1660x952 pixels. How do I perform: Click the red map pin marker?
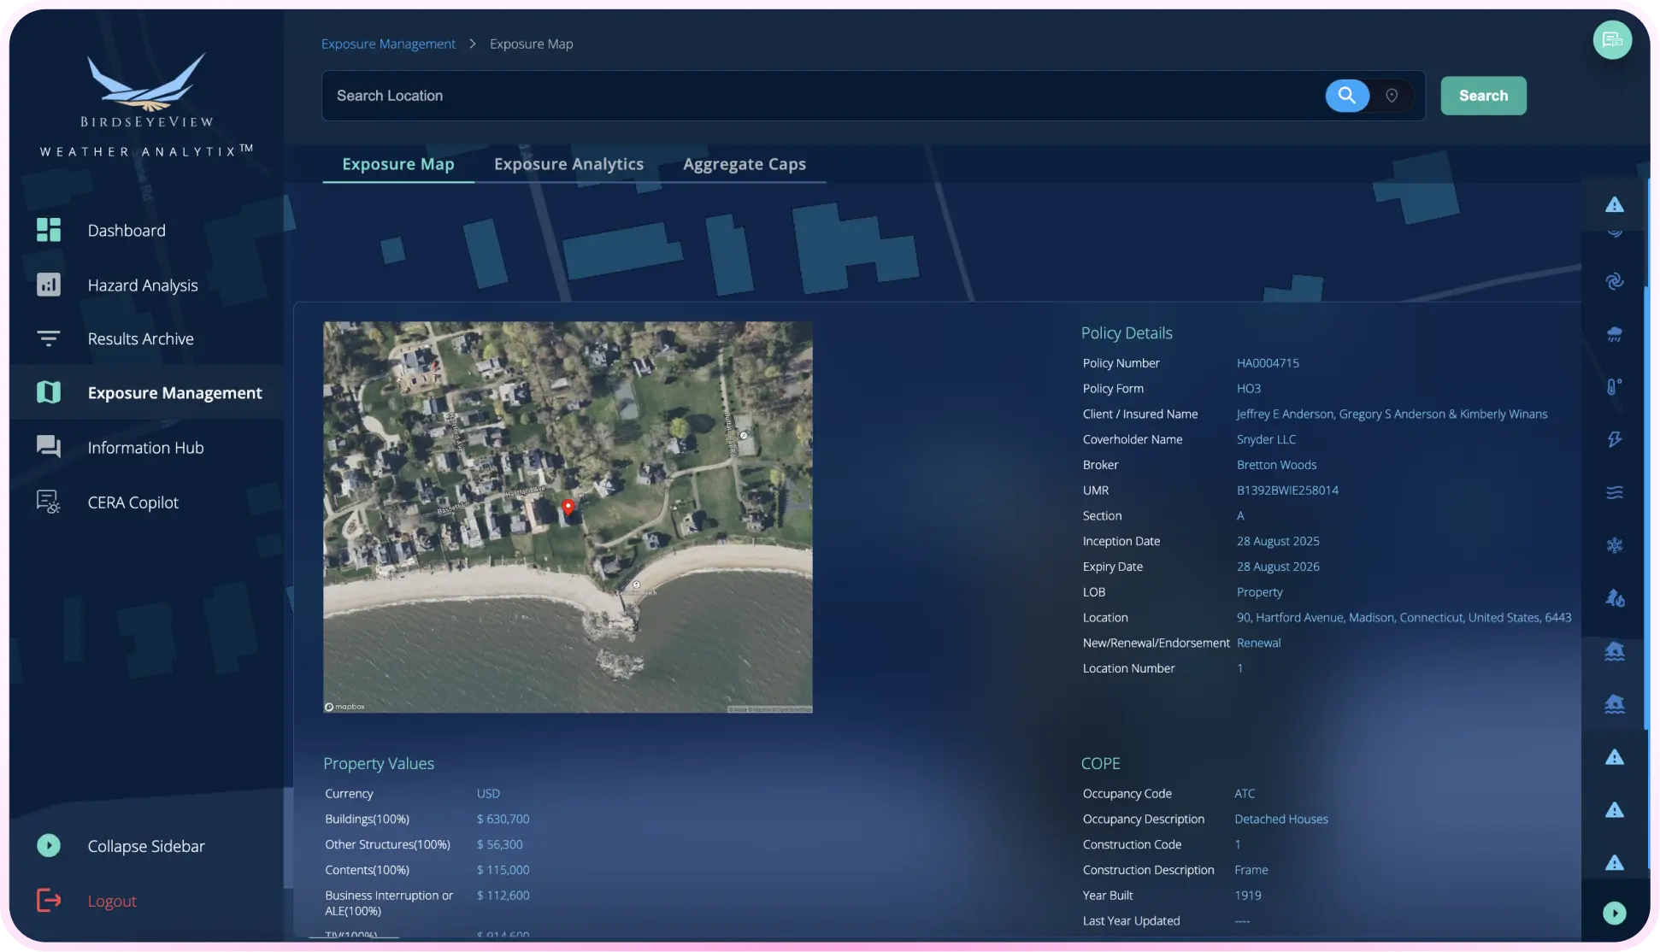568,508
